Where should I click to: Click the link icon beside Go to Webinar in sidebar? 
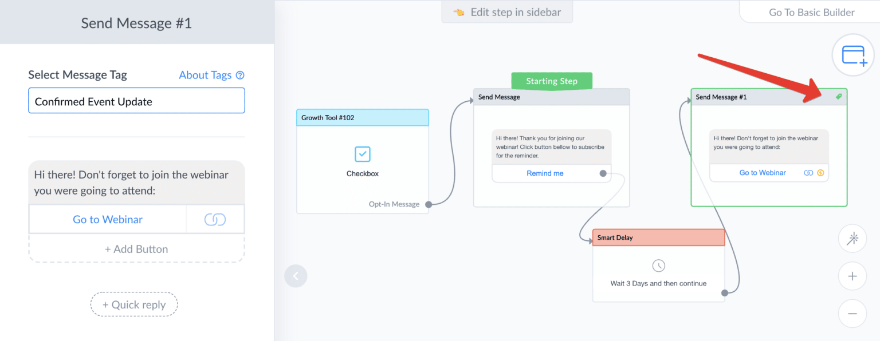[215, 219]
